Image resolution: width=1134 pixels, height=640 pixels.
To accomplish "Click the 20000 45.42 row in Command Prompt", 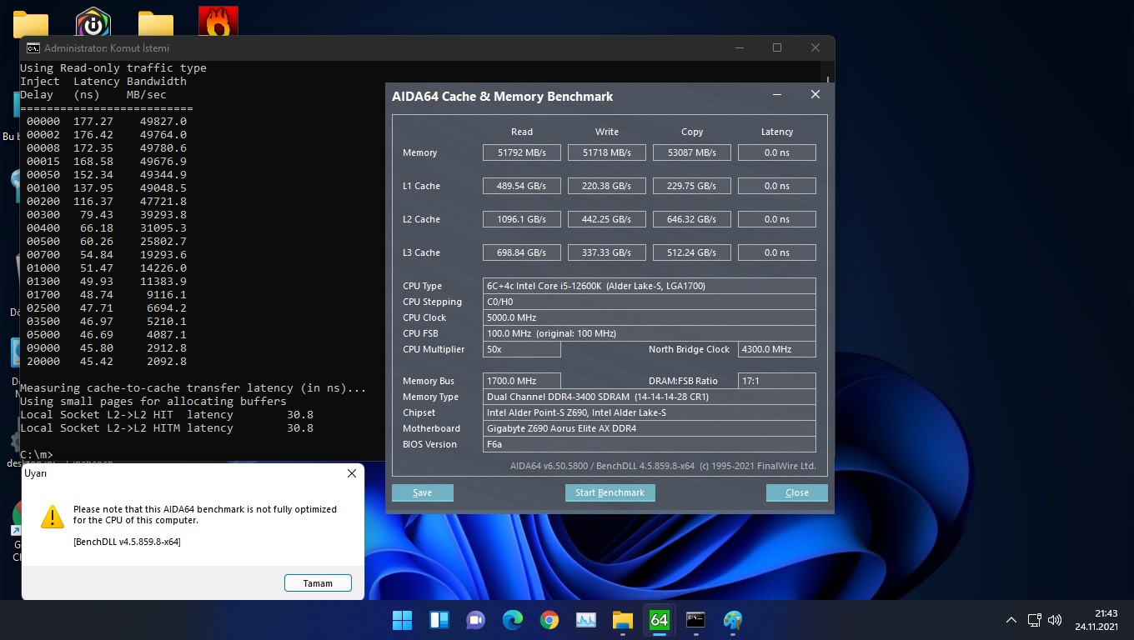I will pos(107,361).
